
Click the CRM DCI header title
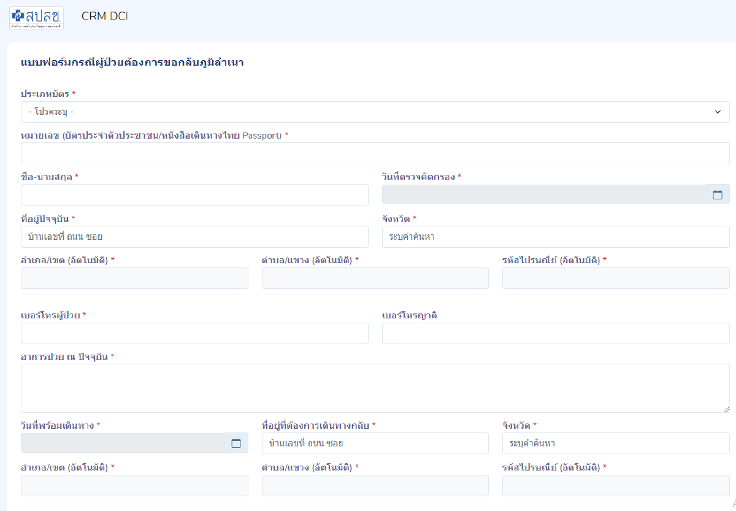[104, 16]
